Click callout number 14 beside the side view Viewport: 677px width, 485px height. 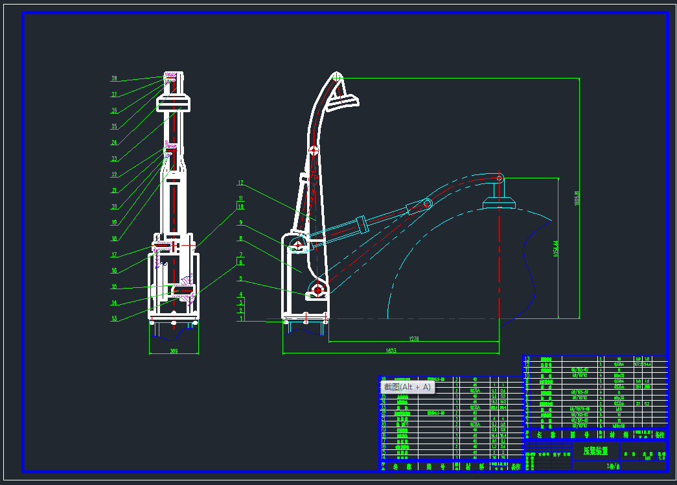[114, 303]
